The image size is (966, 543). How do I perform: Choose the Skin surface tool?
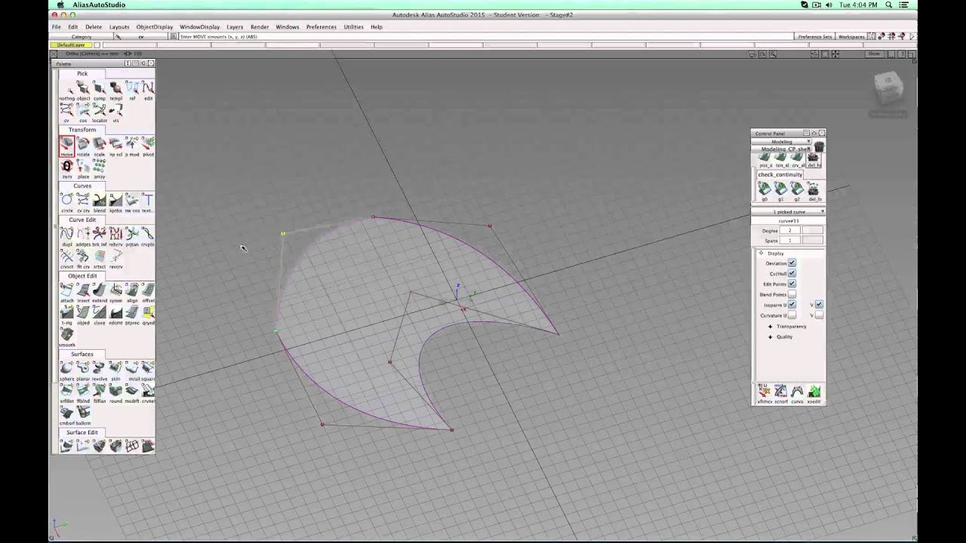115,370
